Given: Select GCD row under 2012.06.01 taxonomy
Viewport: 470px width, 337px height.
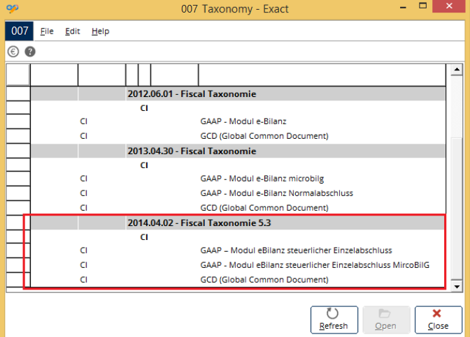Looking at the screenshot, I should pyautogui.click(x=238, y=136).
